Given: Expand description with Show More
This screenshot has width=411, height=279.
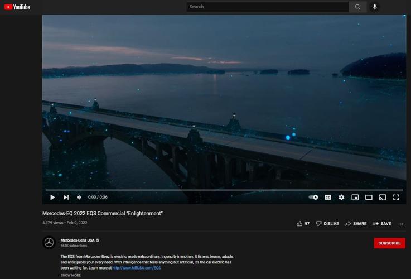Looking at the screenshot, I should point(70,275).
